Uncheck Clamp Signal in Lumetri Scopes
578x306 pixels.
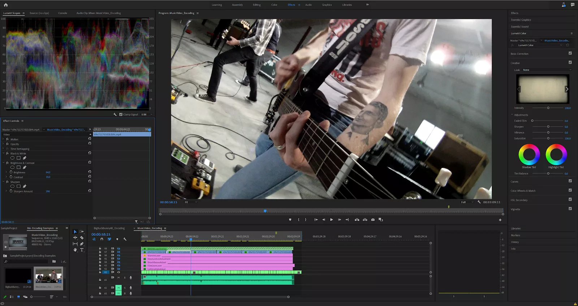(121, 115)
